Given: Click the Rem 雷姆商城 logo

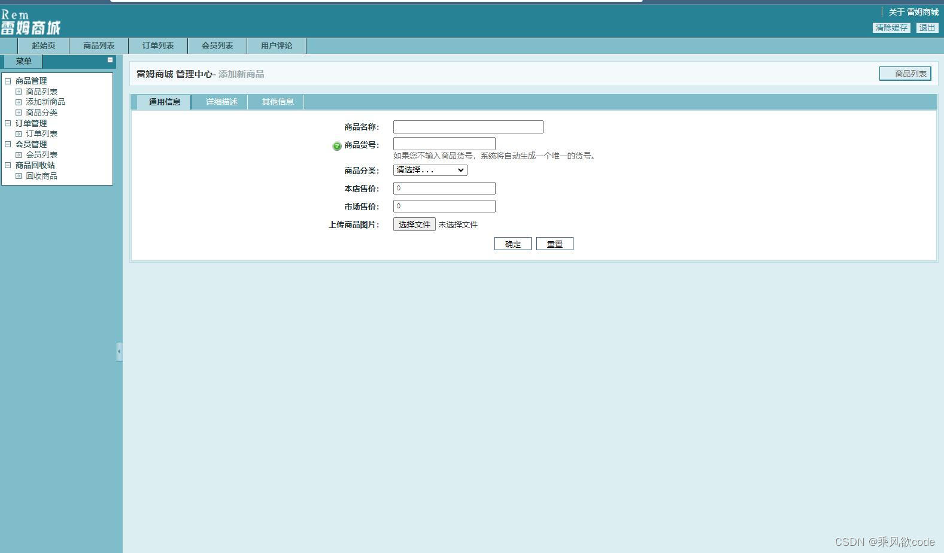Looking at the screenshot, I should tap(31, 23).
